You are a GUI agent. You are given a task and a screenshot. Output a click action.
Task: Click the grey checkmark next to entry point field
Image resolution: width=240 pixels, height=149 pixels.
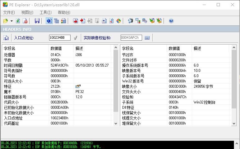tap(76, 38)
